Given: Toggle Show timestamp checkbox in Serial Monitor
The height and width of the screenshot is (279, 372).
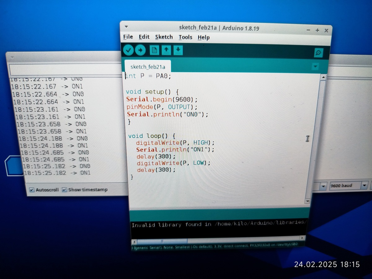Looking at the screenshot, I should (x=64, y=189).
